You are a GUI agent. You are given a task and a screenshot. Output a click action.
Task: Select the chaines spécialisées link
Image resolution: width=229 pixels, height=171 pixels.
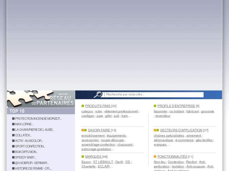[x=169, y=136]
